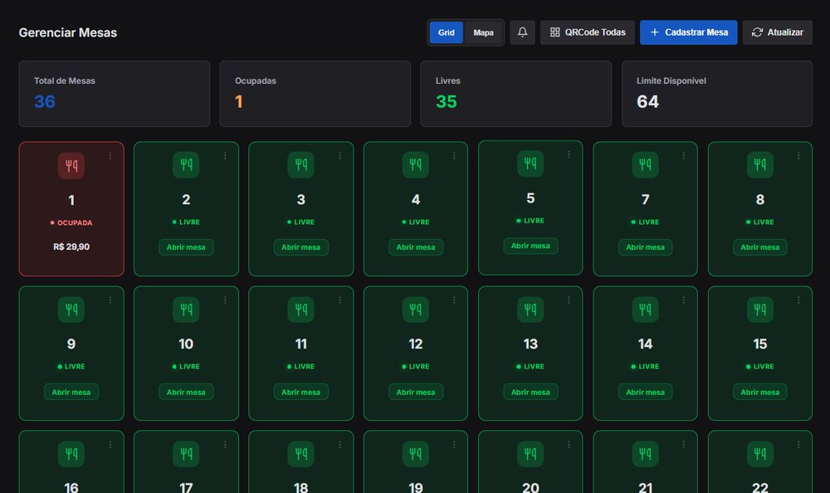Viewport: 830px width, 493px height.
Task: Click Abrir mesa on table 4
Action: [x=416, y=247]
